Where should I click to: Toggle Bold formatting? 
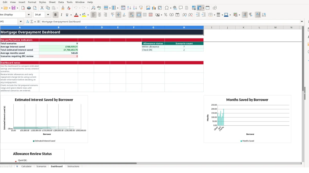[55, 15]
